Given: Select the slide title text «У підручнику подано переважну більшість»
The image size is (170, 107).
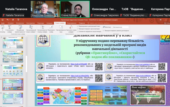Looking at the screenshot, I should coord(110,41).
